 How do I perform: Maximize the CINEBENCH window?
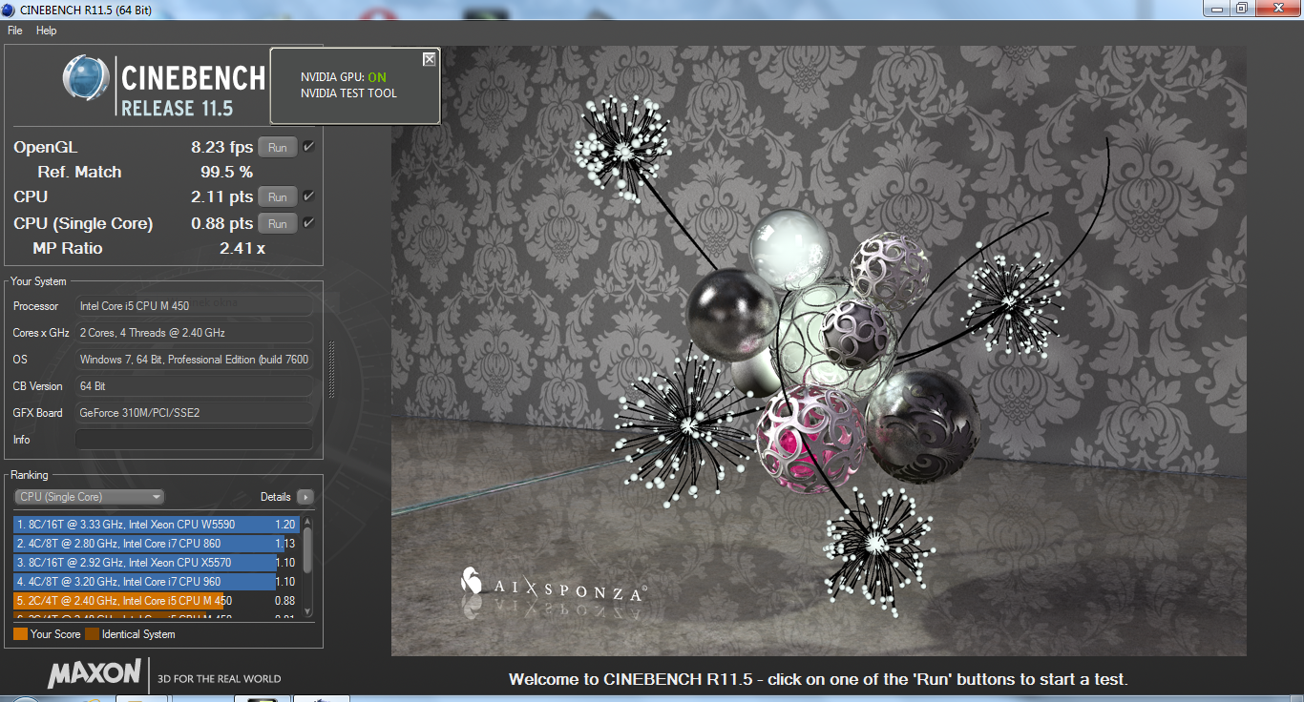click(1241, 8)
